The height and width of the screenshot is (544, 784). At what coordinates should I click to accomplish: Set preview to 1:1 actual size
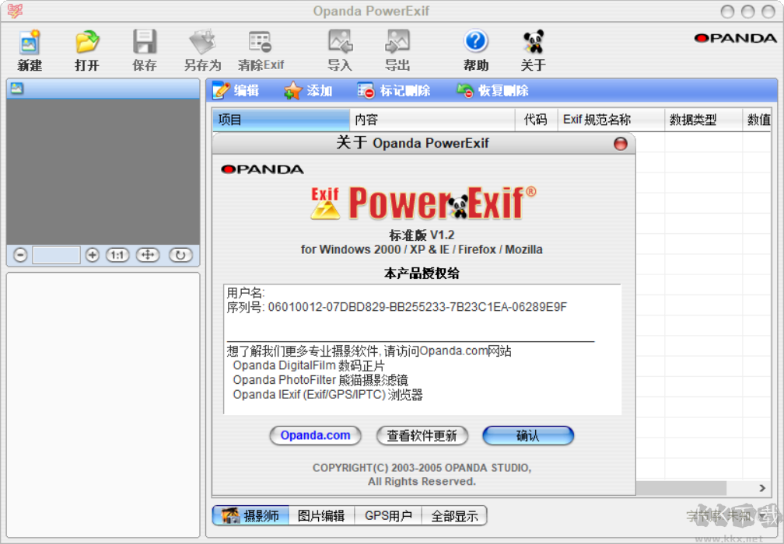tap(117, 255)
